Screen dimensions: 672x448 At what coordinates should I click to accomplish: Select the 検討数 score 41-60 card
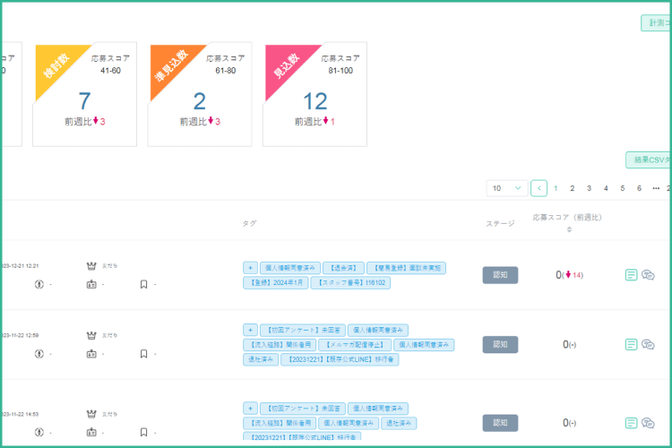tap(85, 94)
